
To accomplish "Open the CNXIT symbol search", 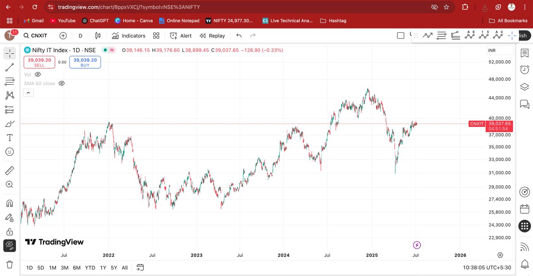I will coord(36,35).
